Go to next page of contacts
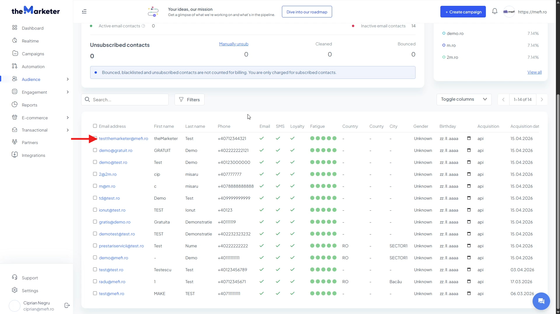Viewport: 560px width, 314px height. click(x=542, y=100)
